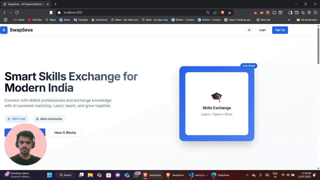Open the Maps bookmark
Image resolution: width=320 pixels, height=180 pixels.
(50, 20)
